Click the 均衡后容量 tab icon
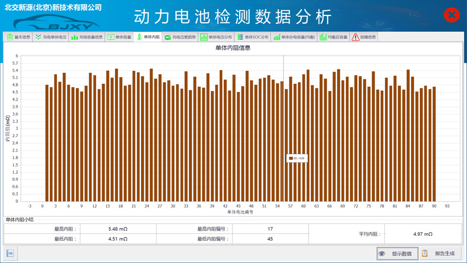This screenshot has width=467, height=263. [323, 37]
